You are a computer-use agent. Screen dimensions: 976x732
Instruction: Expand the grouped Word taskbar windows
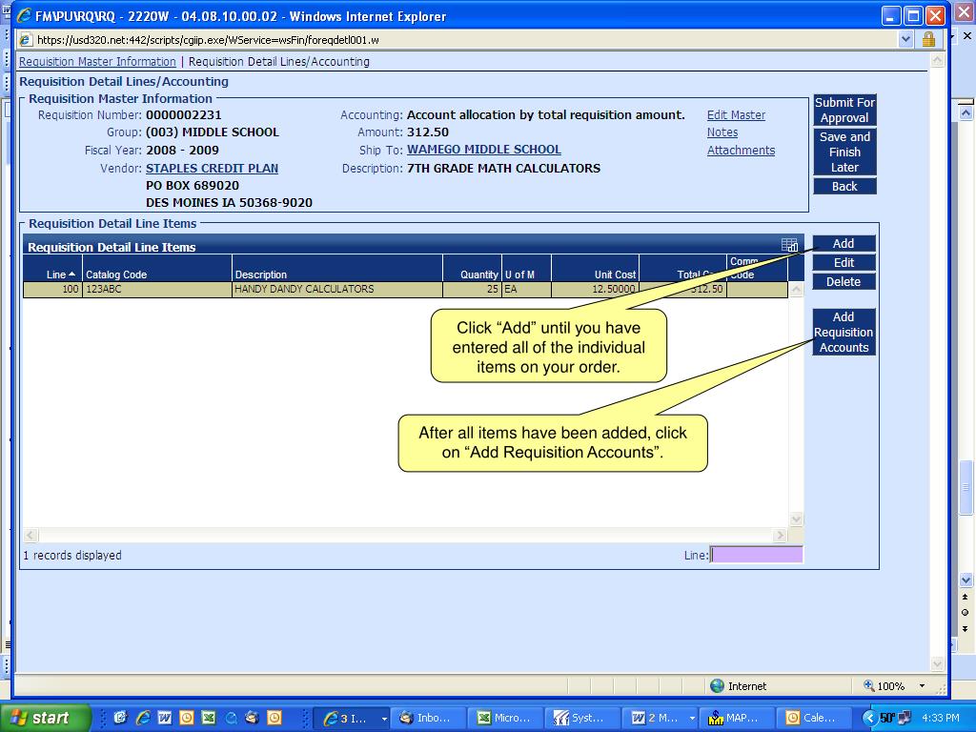pyautogui.click(x=691, y=718)
